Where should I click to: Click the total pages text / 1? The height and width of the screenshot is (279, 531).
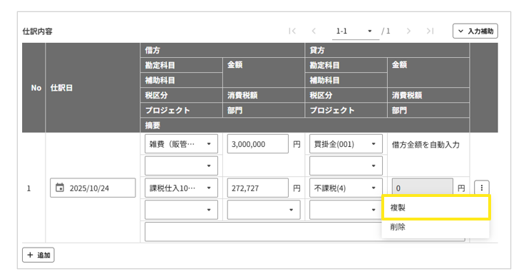[386, 31]
